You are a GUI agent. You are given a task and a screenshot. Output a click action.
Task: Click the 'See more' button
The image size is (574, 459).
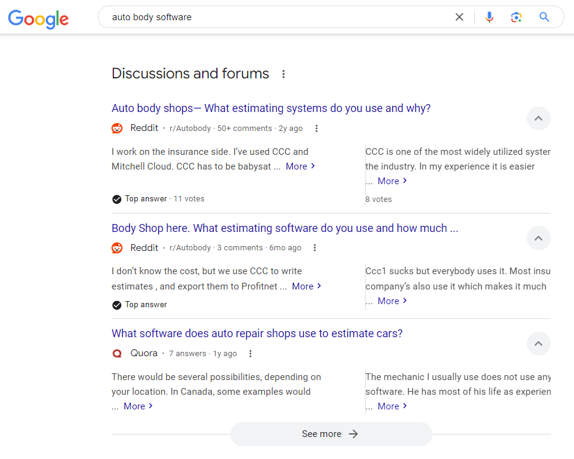[331, 434]
